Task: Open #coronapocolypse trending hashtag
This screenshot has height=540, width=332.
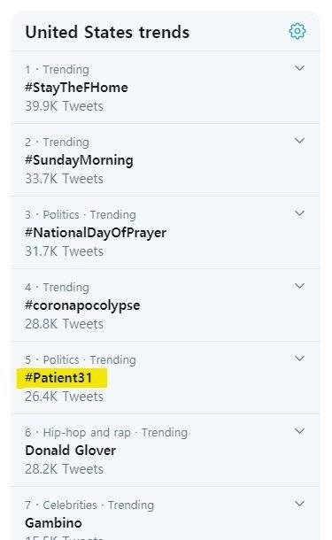Action: point(82,305)
